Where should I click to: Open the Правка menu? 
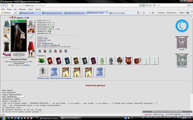9,9
